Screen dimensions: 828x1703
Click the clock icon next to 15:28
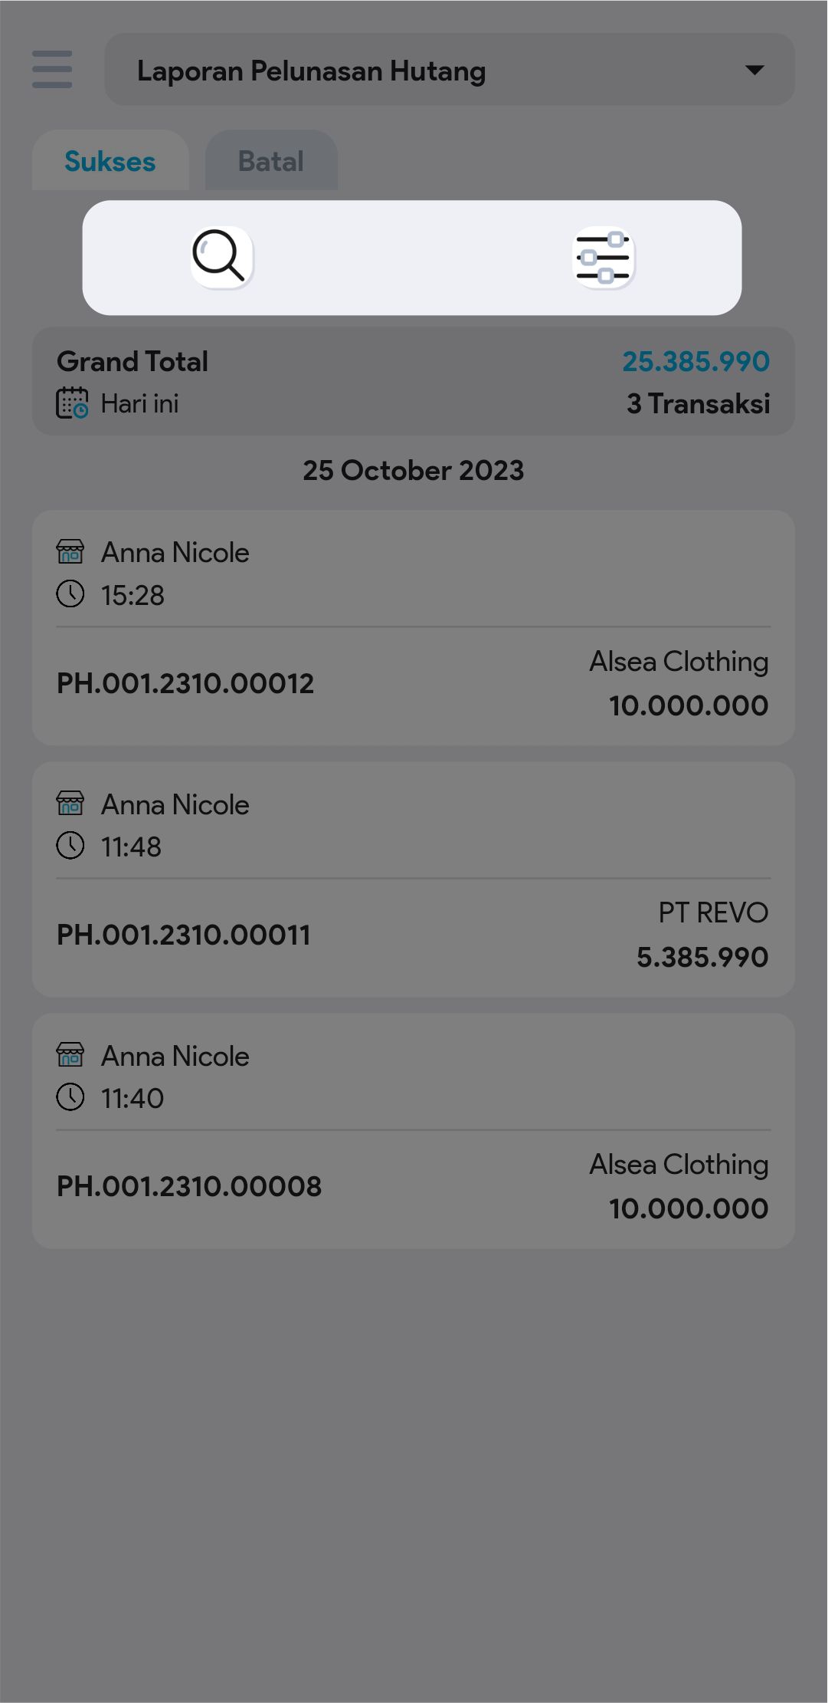(x=70, y=594)
